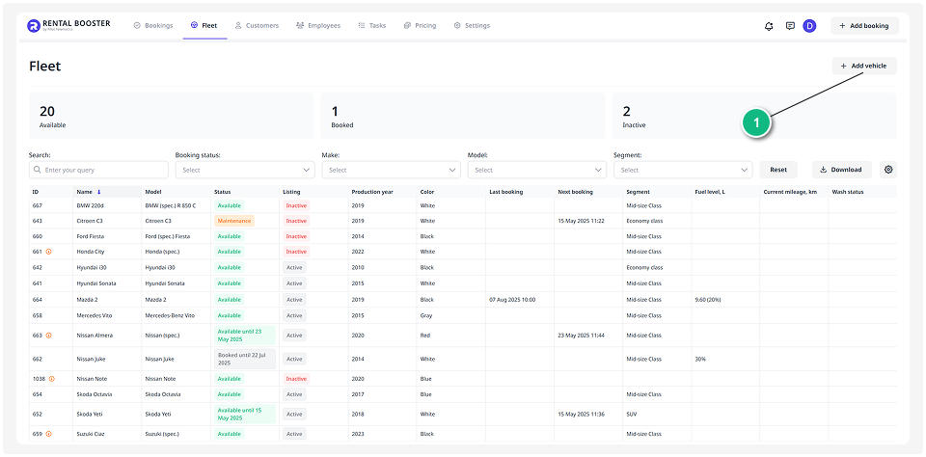This screenshot has height=457, width=926.
Task: Click warning icon next to ID 663
Action: [48, 336]
